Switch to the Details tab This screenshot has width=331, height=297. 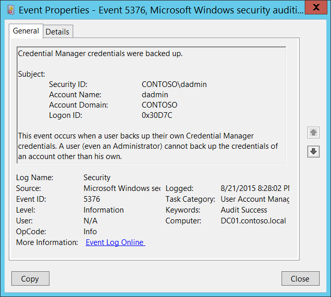pyautogui.click(x=57, y=31)
